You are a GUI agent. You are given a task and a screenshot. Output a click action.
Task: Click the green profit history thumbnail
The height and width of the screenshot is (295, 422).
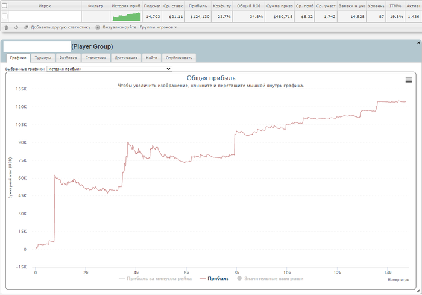pyautogui.click(x=127, y=17)
